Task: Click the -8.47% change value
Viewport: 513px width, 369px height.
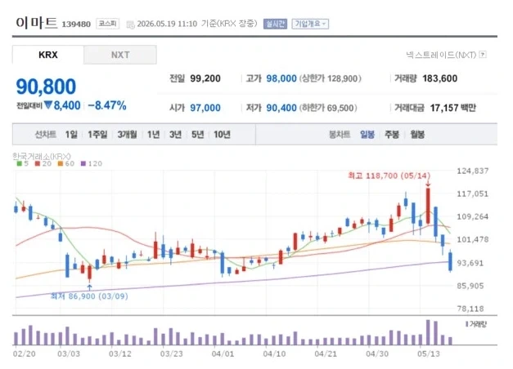Action: [107, 105]
